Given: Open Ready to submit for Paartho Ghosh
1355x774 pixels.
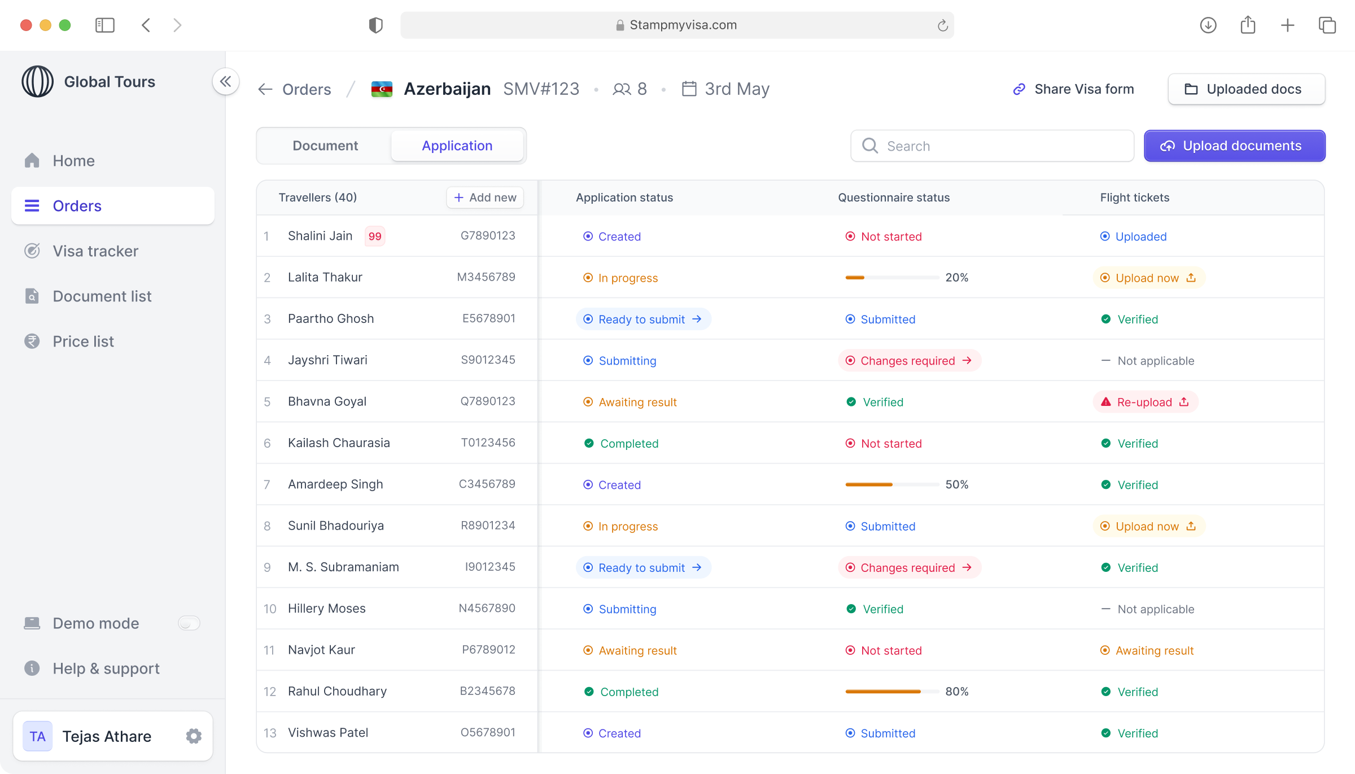Looking at the screenshot, I should pyautogui.click(x=643, y=319).
